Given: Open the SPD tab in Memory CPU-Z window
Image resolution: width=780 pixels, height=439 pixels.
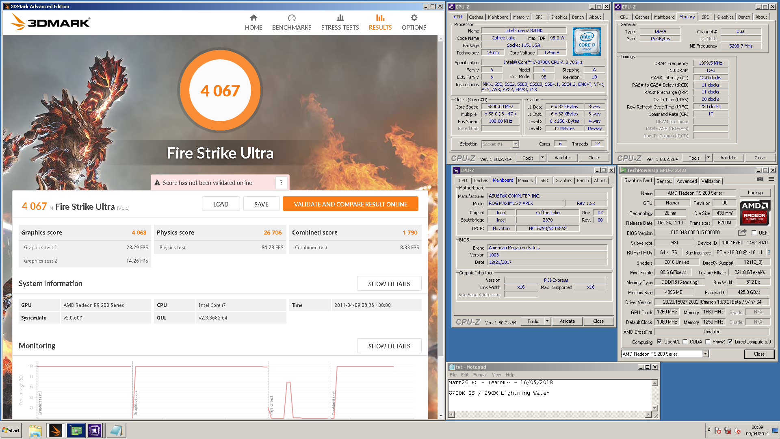Looking at the screenshot, I should tap(706, 17).
